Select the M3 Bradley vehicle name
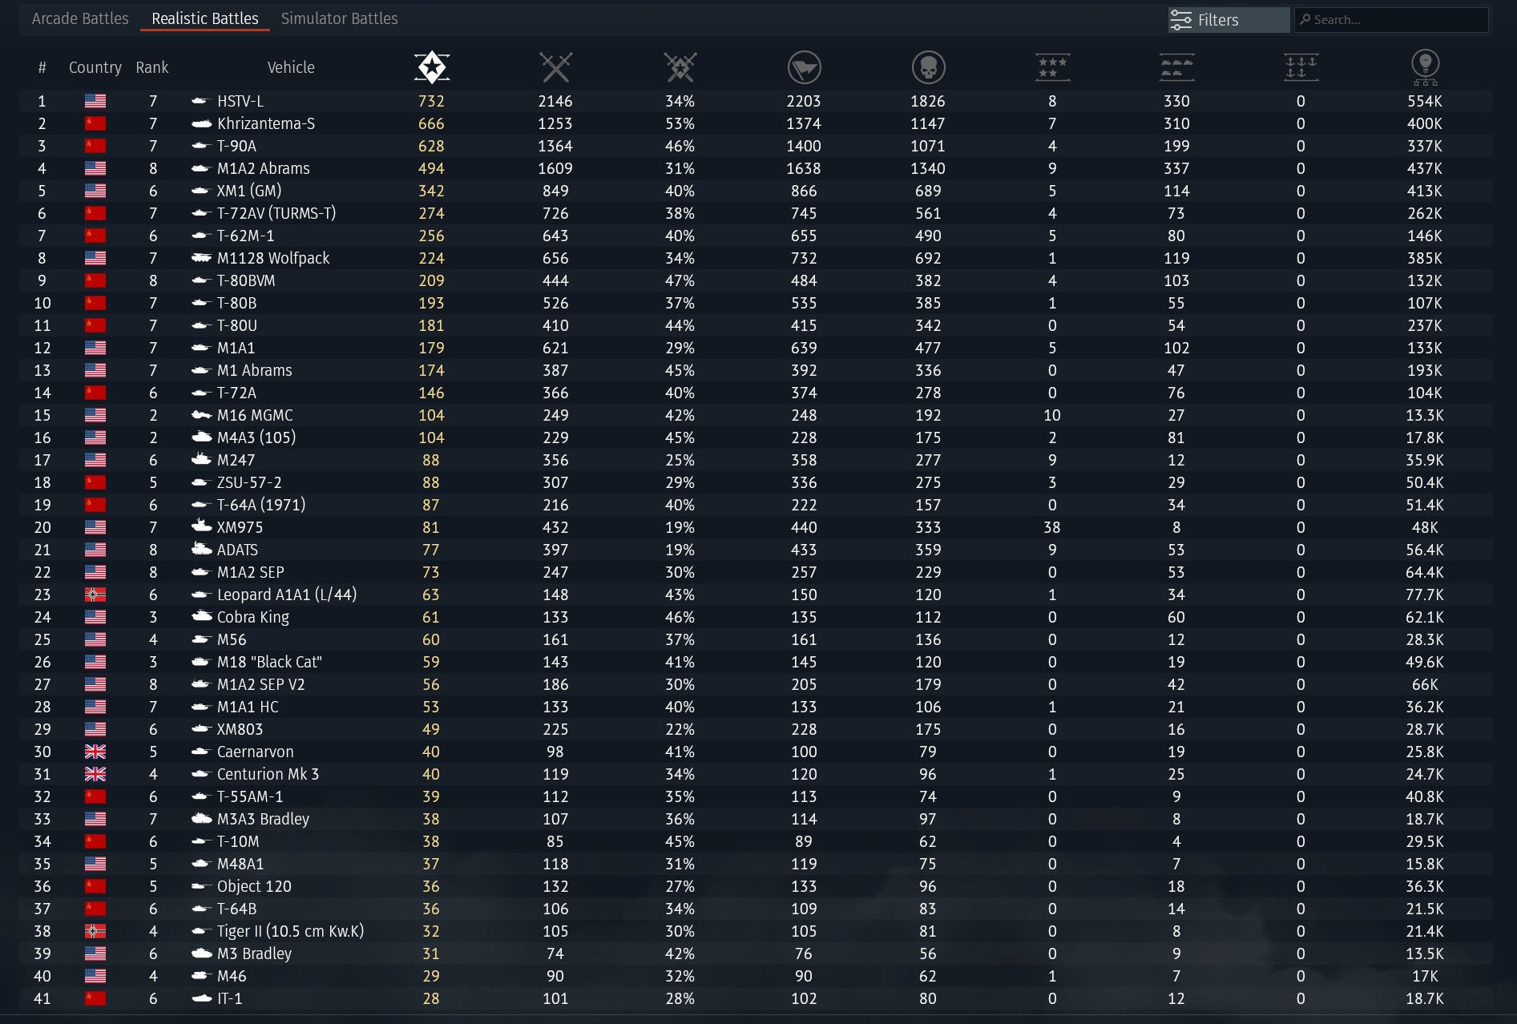 tap(255, 953)
